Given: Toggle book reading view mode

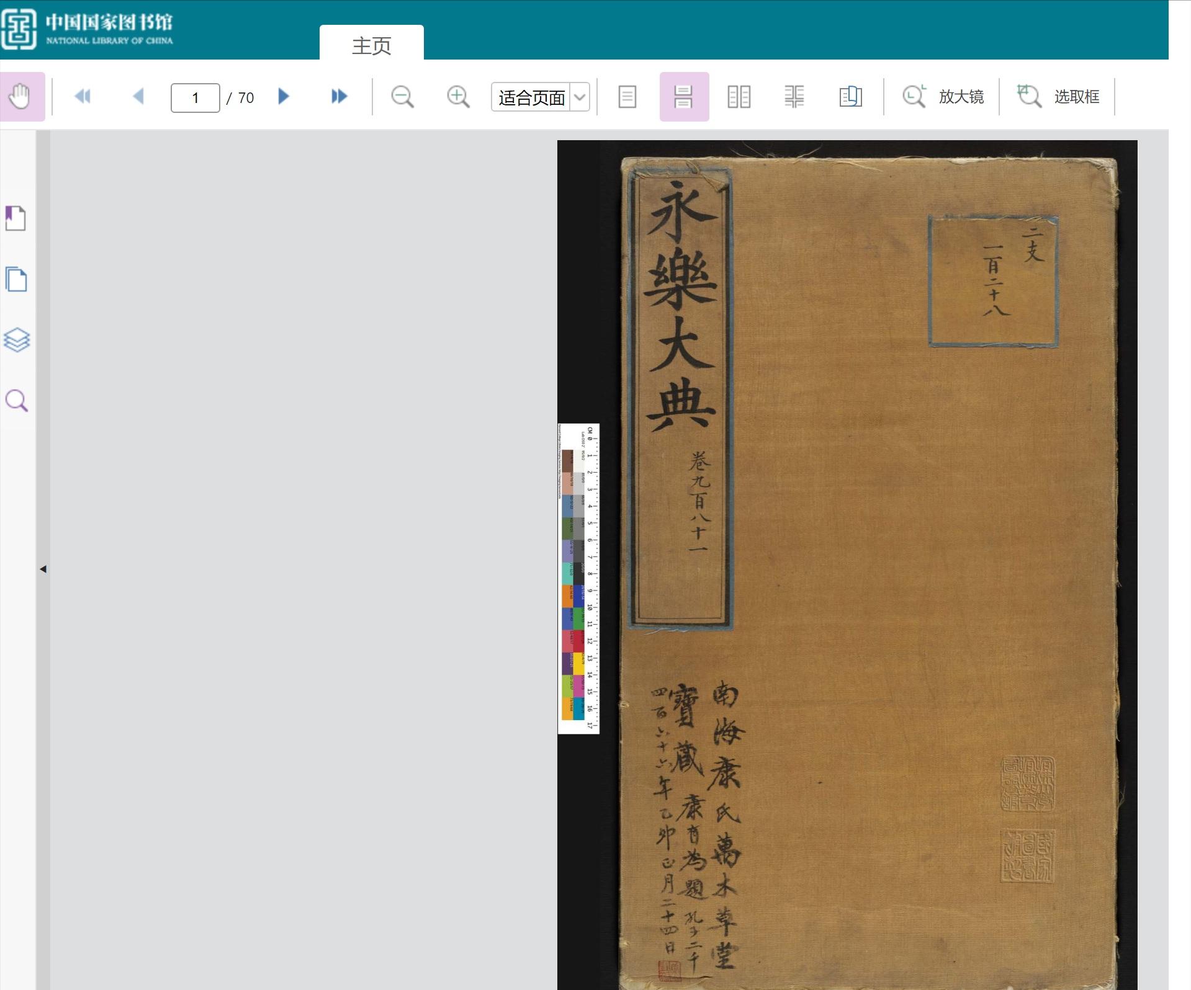Looking at the screenshot, I should pos(850,97).
